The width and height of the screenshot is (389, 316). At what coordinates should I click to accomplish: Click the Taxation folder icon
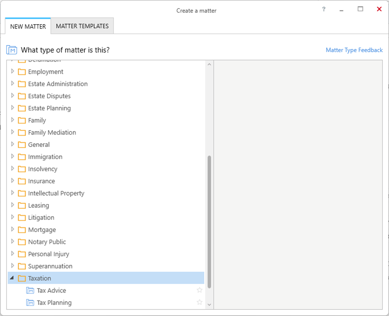(x=22, y=278)
